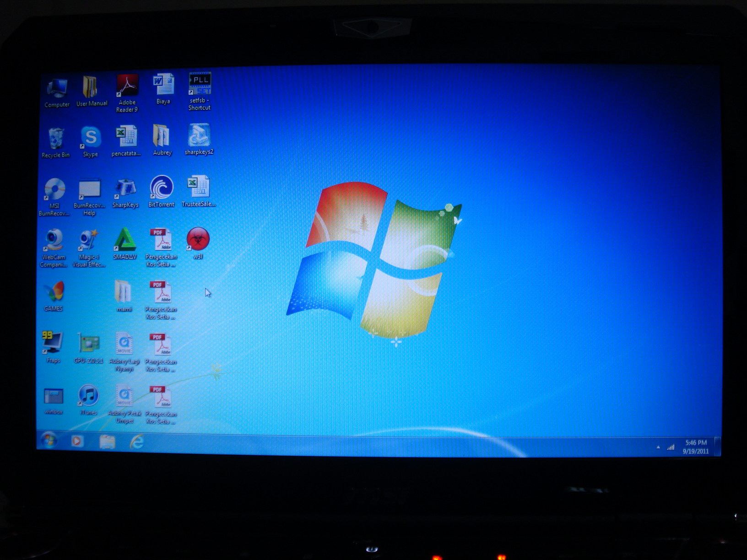Open the GAMES desktop icon

(54, 297)
